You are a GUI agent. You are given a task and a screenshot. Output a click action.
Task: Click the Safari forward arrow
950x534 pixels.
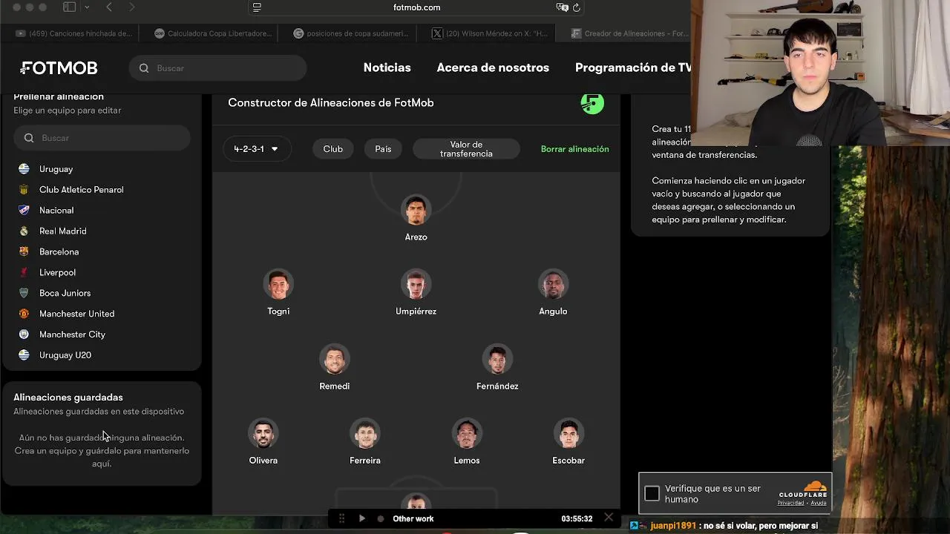(x=132, y=7)
